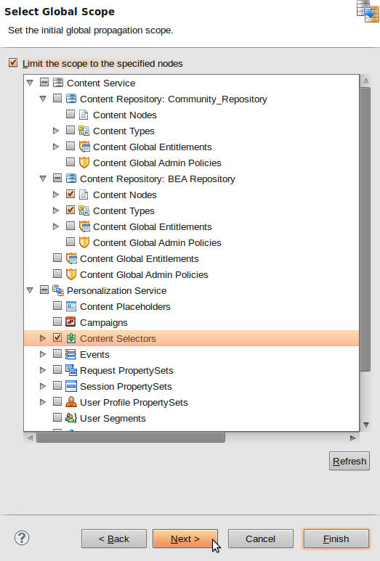380x561 pixels.
Task: Collapse the Content Service tree node
Action: 30,83
